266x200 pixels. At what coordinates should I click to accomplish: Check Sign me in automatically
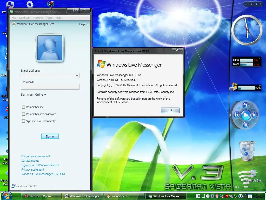tap(23, 121)
